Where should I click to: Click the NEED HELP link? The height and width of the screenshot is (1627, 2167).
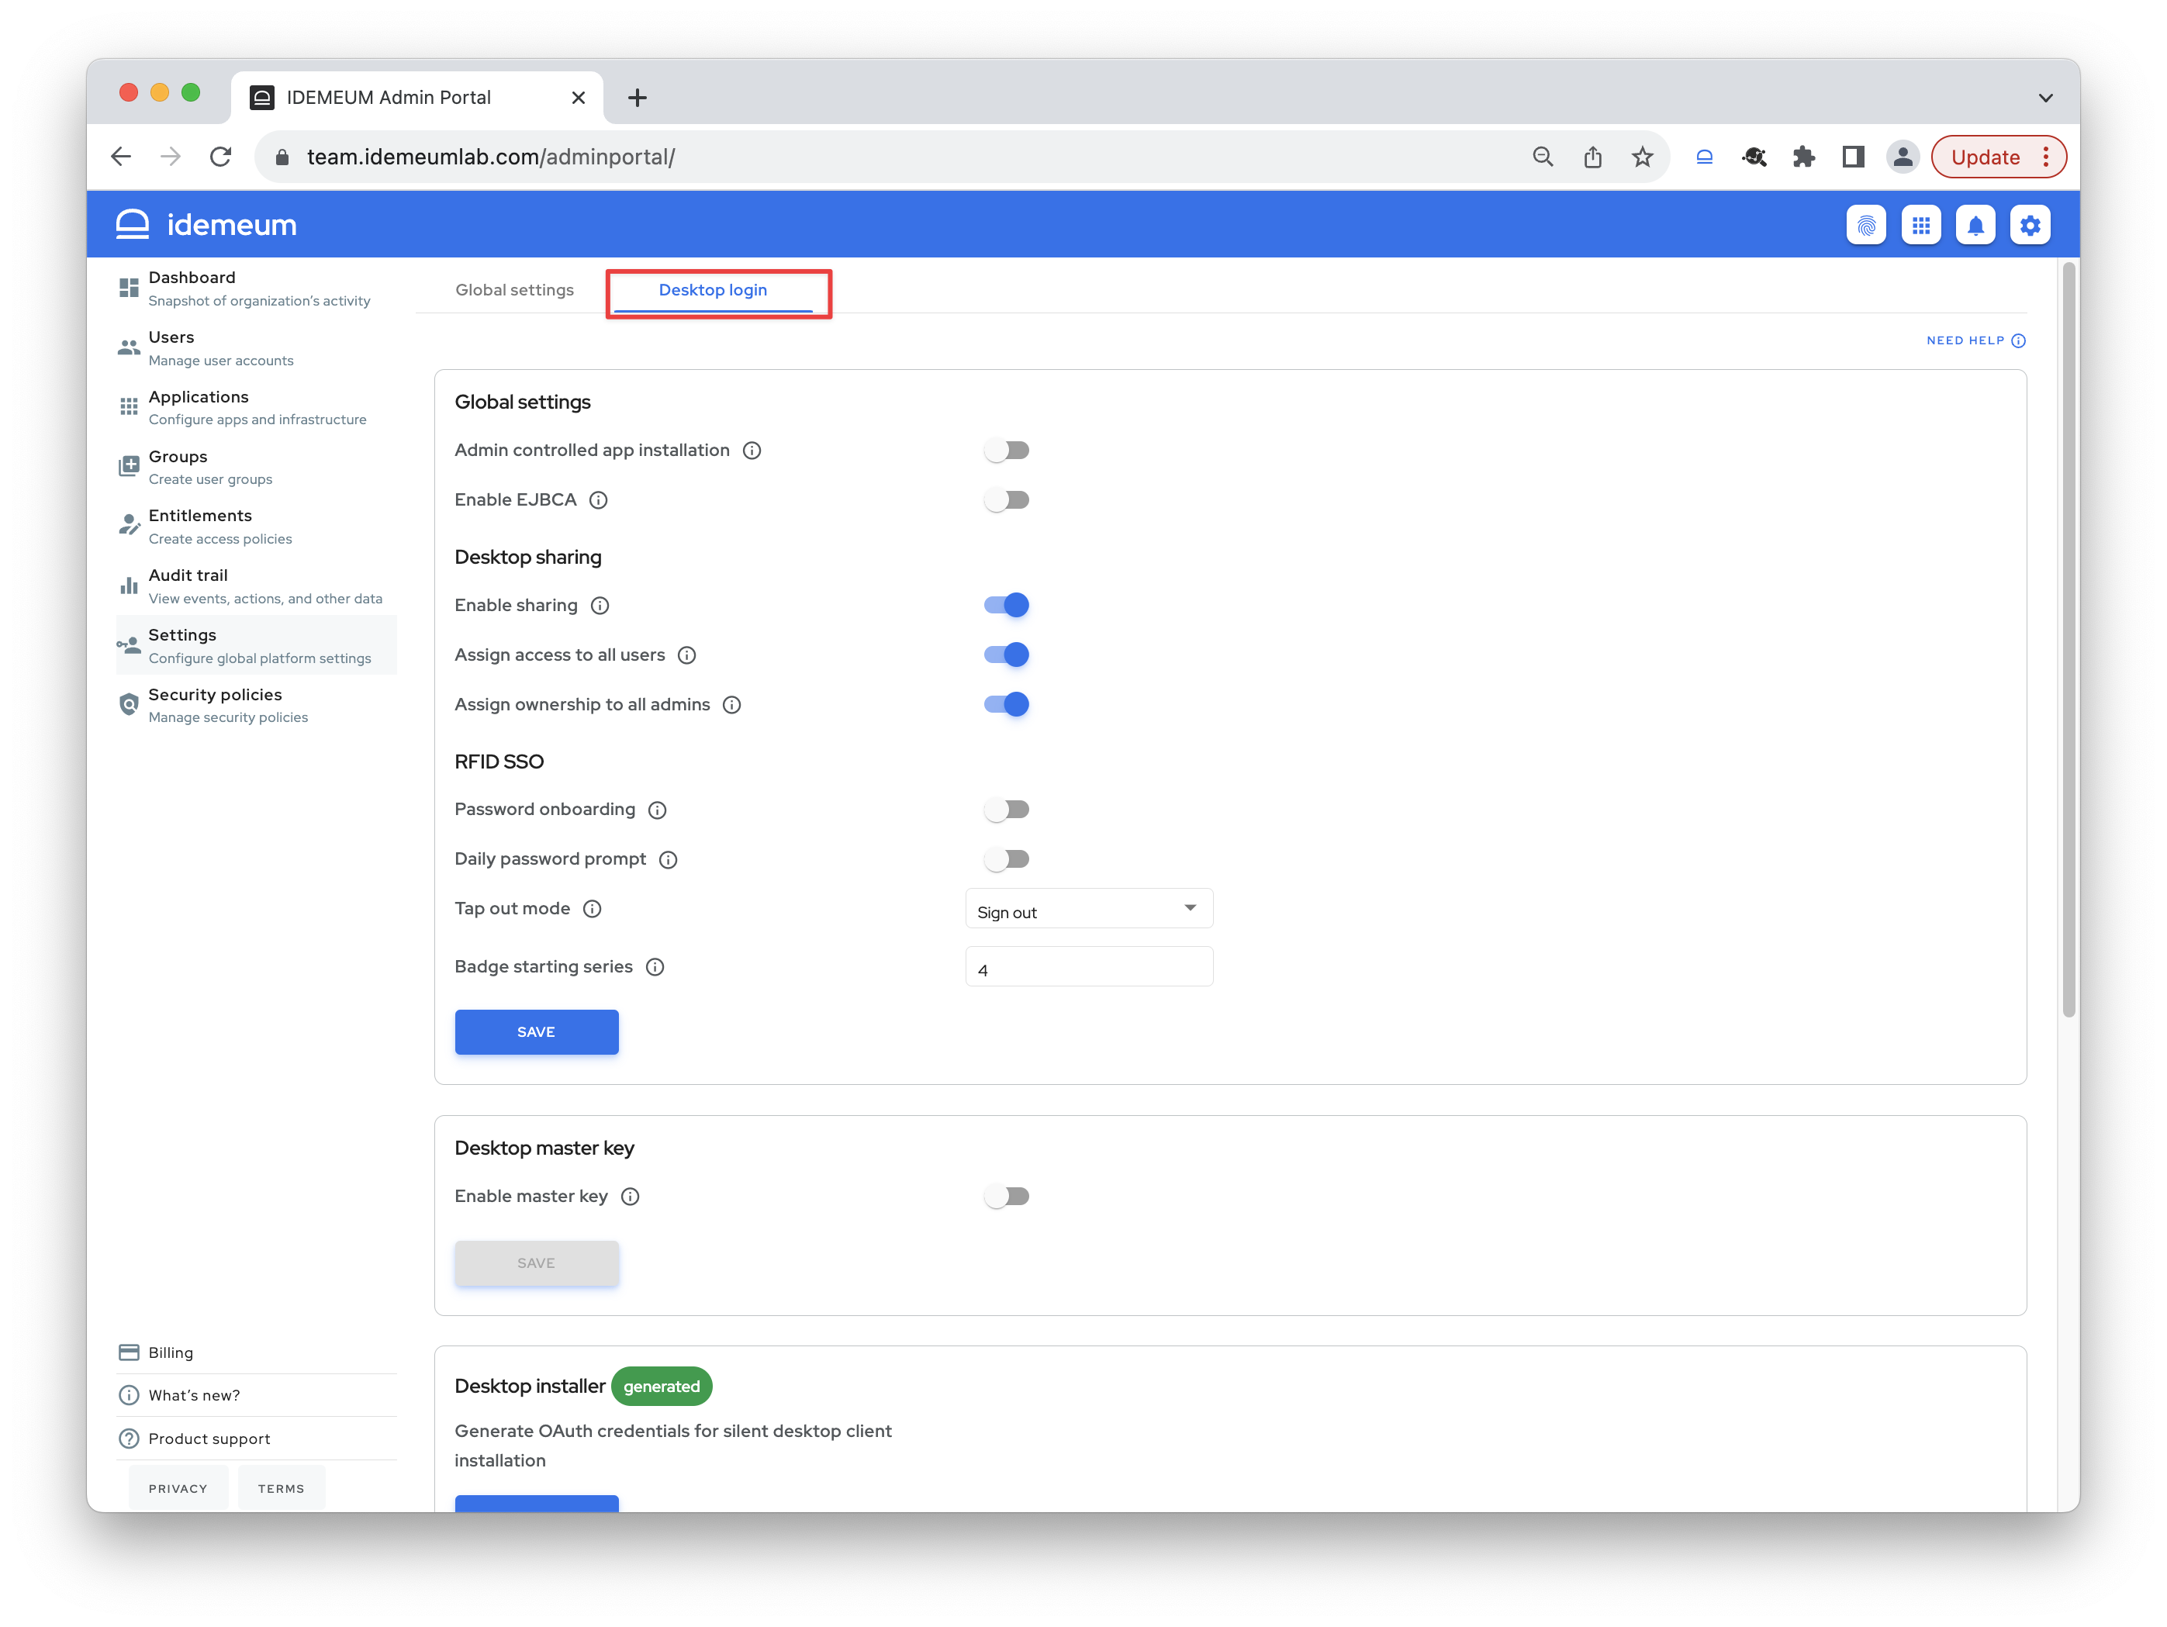point(1976,340)
